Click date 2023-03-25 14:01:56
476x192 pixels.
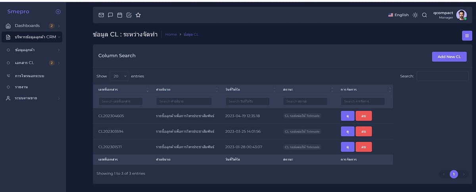pyautogui.click(x=243, y=131)
